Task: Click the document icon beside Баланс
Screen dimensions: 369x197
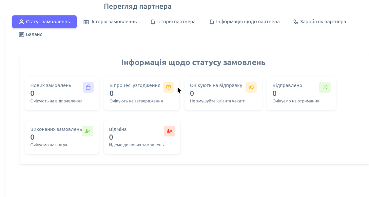Action: pos(22,35)
